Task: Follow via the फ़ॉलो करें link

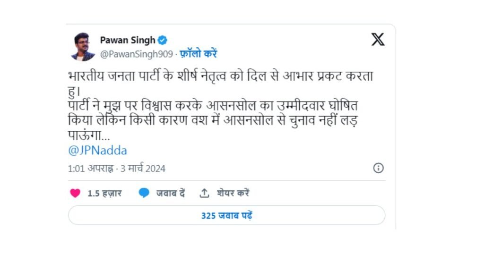Action: [x=198, y=54]
